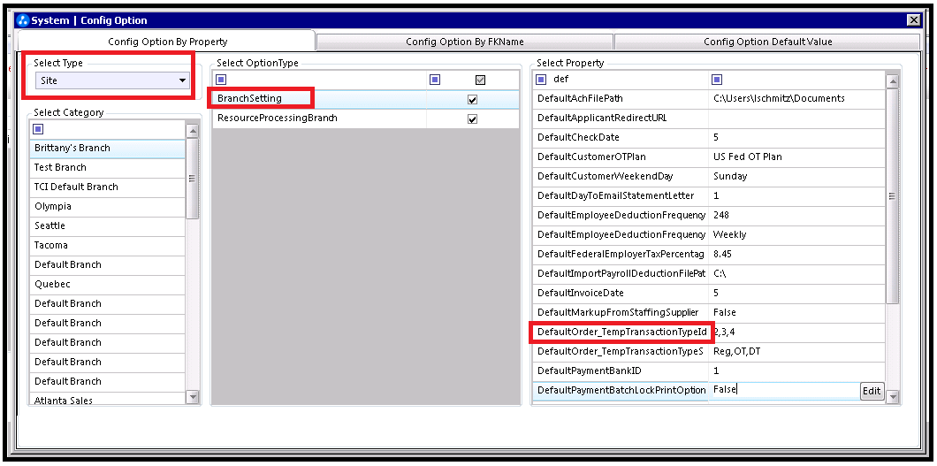Select Olympia in category list
This screenshot has width=937, height=466.
(x=108, y=207)
